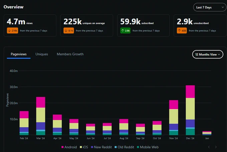Click the Dec '24 axis label
The height and width of the screenshot is (152, 227).
(x=190, y=138)
